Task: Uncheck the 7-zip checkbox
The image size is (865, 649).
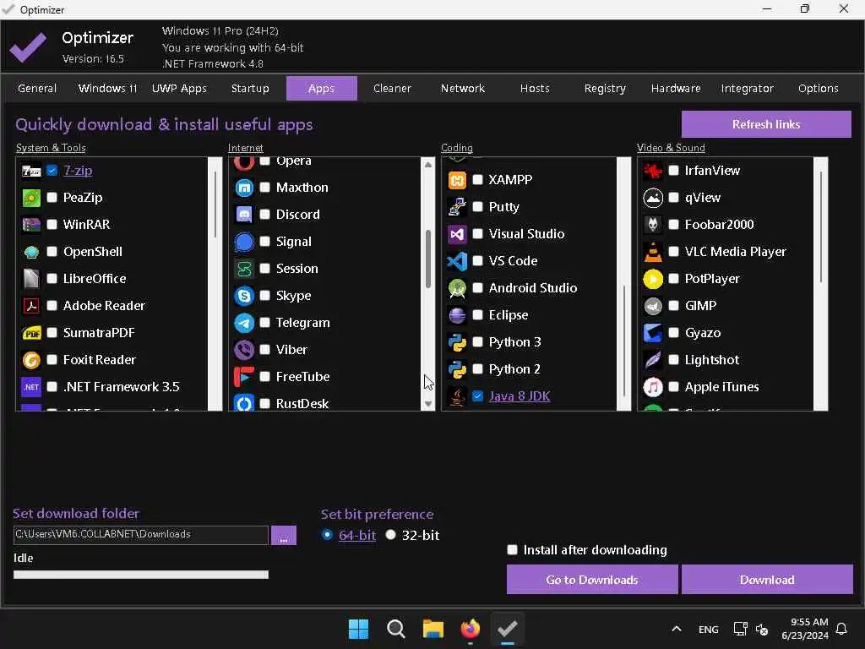Action: 52,171
